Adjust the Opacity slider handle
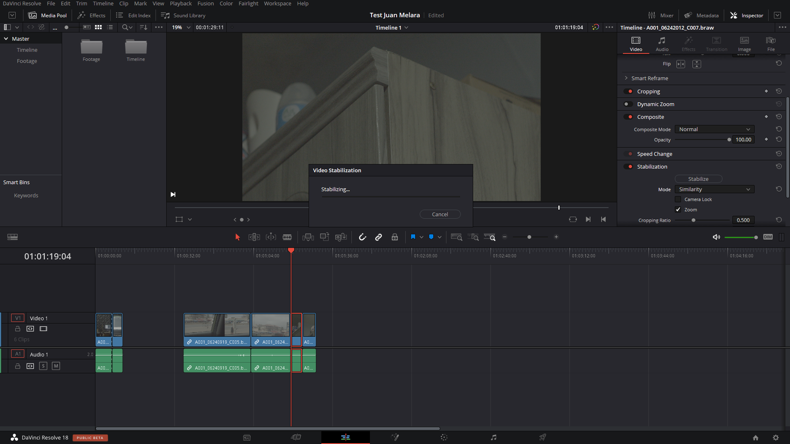Image resolution: width=790 pixels, height=444 pixels. coord(729,140)
